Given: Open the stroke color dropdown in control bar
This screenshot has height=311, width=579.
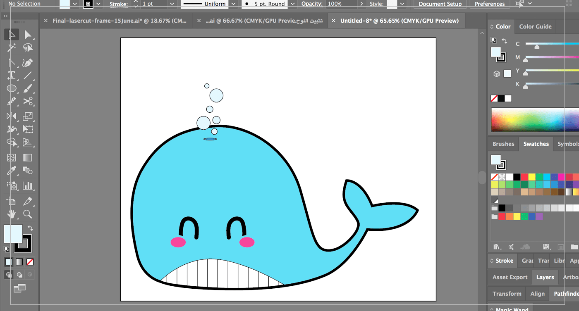Looking at the screenshot, I should click(x=98, y=4).
